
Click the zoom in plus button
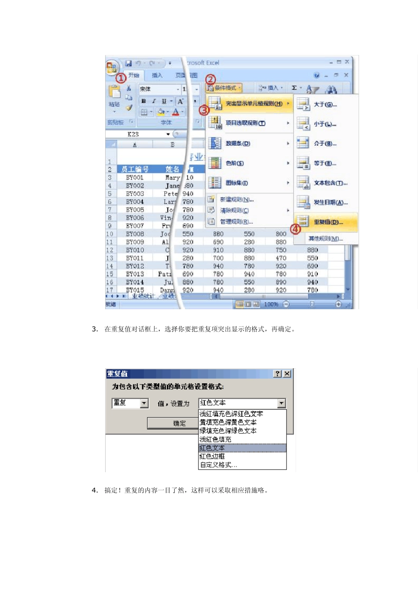[x=338, y=304]
